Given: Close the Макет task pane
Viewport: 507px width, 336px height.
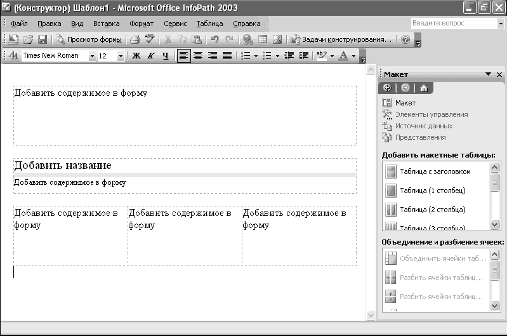Looking at the screenshot, I should point(499,74).
